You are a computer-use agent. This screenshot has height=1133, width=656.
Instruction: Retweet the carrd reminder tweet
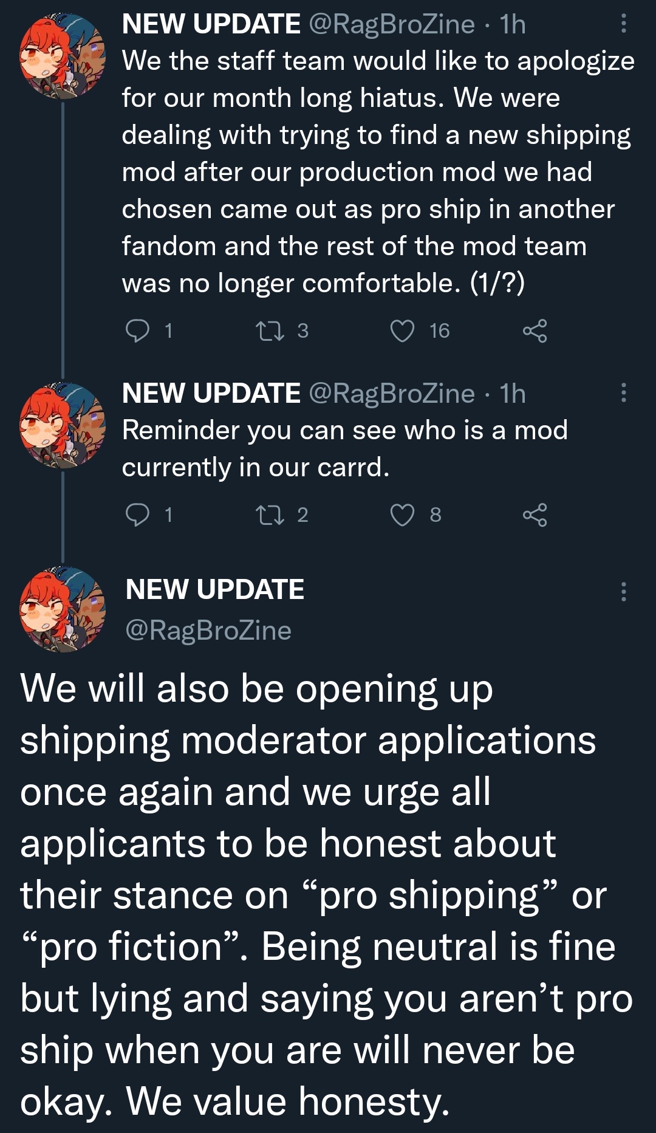270,515
